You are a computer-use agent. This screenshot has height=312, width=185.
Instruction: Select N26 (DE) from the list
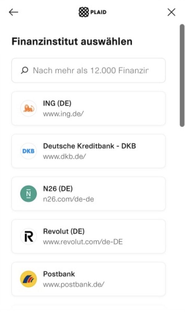pos(88,194)
